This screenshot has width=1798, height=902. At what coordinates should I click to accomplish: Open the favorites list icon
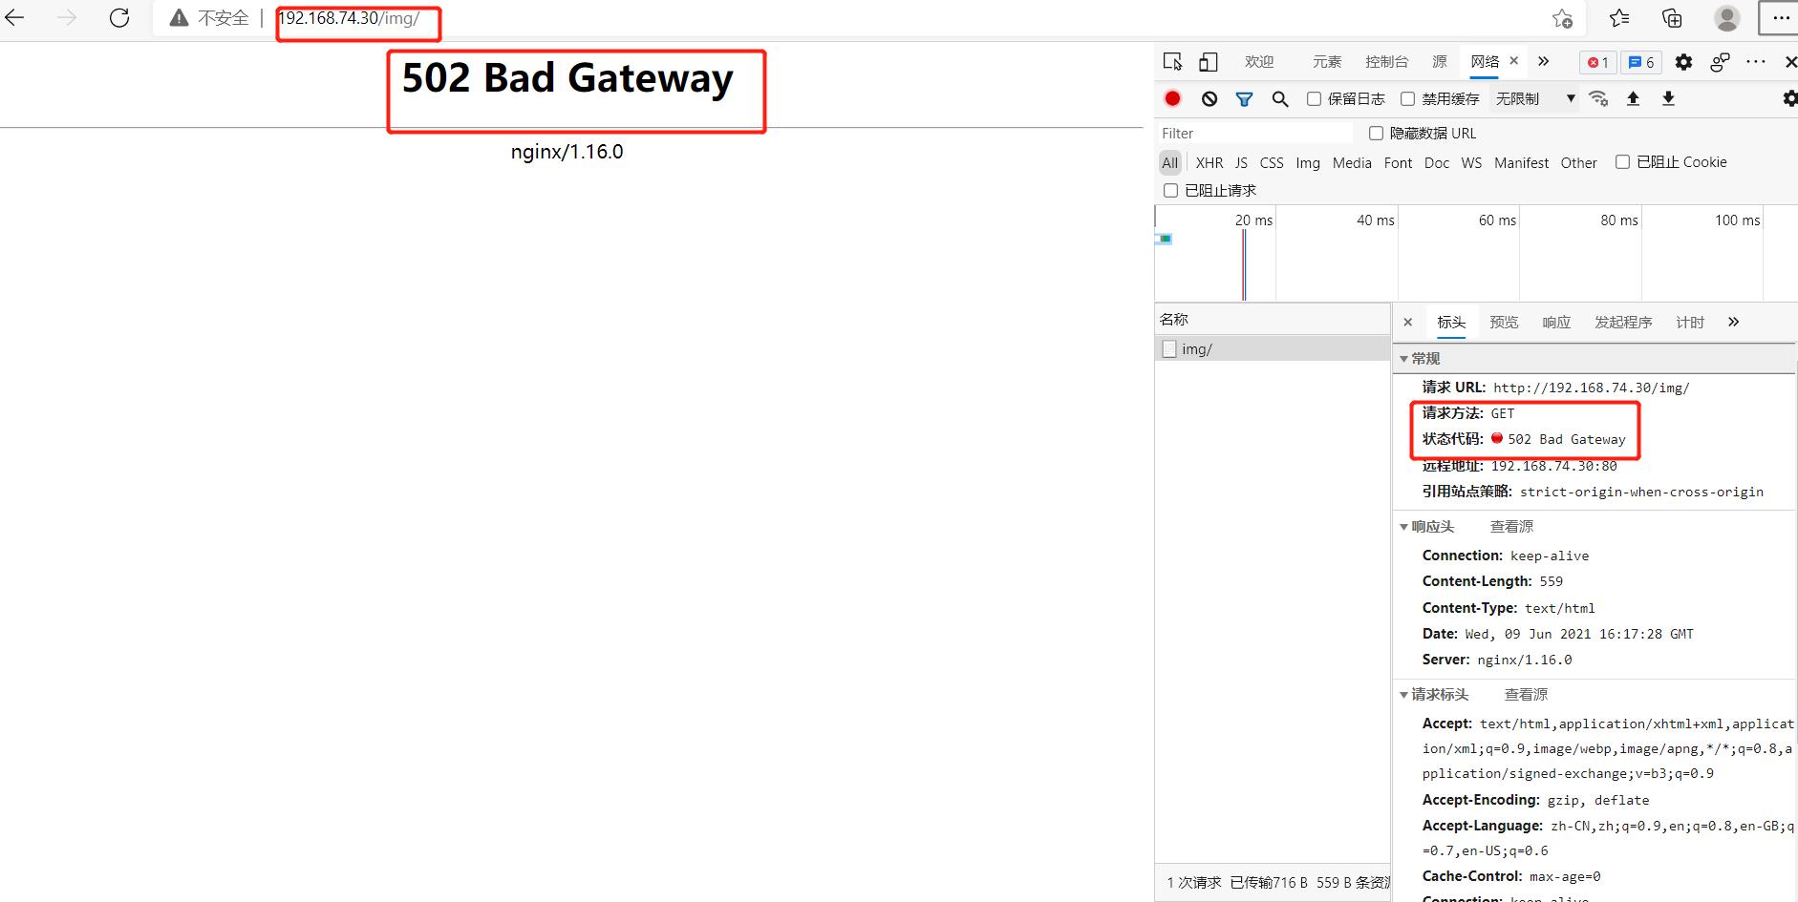point(1619,18)
